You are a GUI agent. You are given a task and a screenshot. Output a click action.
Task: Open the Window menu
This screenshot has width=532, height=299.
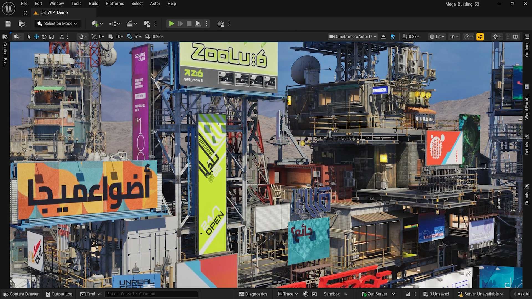point(57,4)
